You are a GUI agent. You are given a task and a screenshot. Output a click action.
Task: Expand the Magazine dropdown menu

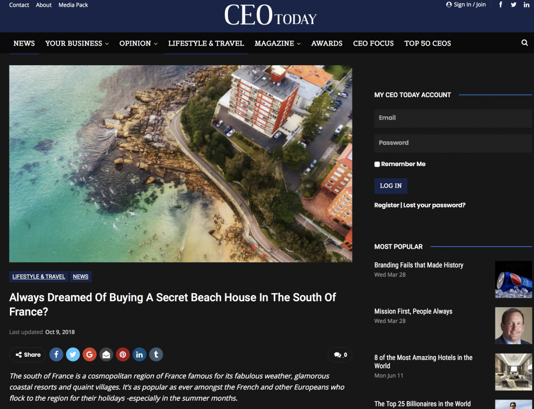pyautogui.click(x=277, y=43)
